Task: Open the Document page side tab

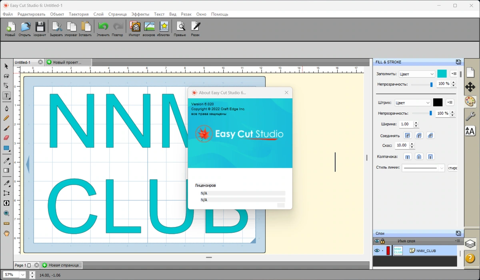Action: tap(470, 72)
